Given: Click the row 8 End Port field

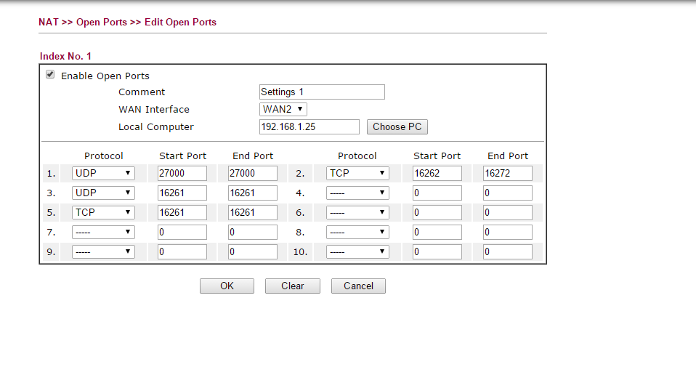Looking at the screenshot, I should tap(507, 233).
